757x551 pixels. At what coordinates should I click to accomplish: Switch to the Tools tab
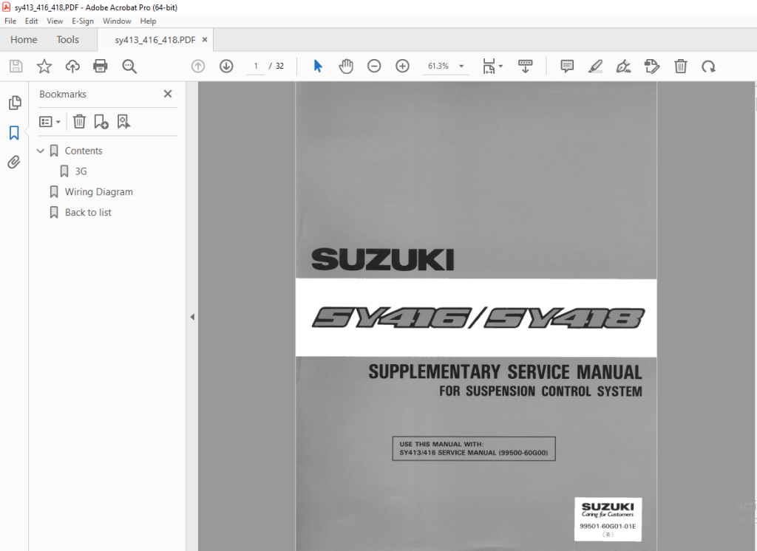click(x=67, y=40)
